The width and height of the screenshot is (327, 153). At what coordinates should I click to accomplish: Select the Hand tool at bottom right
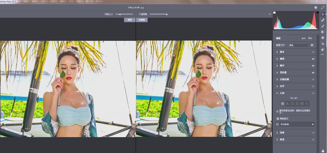[x=323, y=151]
